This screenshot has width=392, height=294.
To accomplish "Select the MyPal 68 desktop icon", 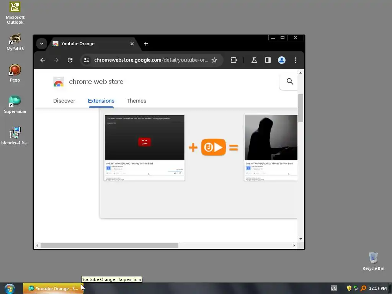I will tap(15, 42).
